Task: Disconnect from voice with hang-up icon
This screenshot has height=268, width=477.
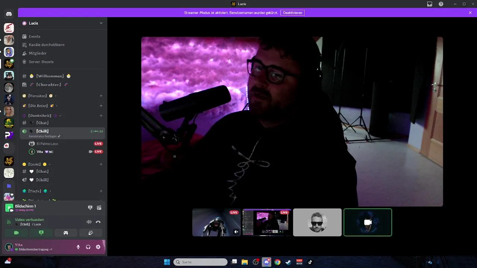Action: tap(98, 222)
